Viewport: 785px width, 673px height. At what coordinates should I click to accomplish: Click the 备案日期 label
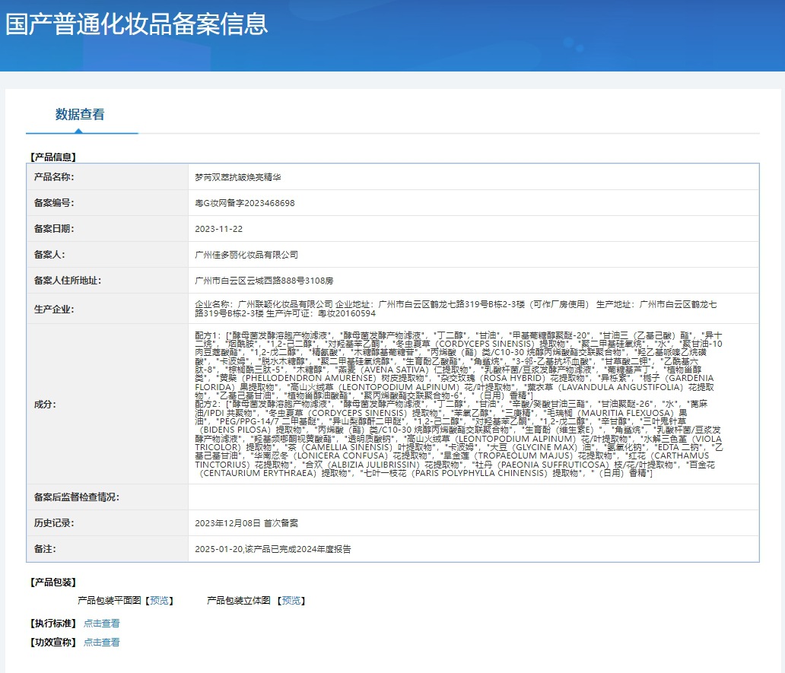[x=54, y=229]
